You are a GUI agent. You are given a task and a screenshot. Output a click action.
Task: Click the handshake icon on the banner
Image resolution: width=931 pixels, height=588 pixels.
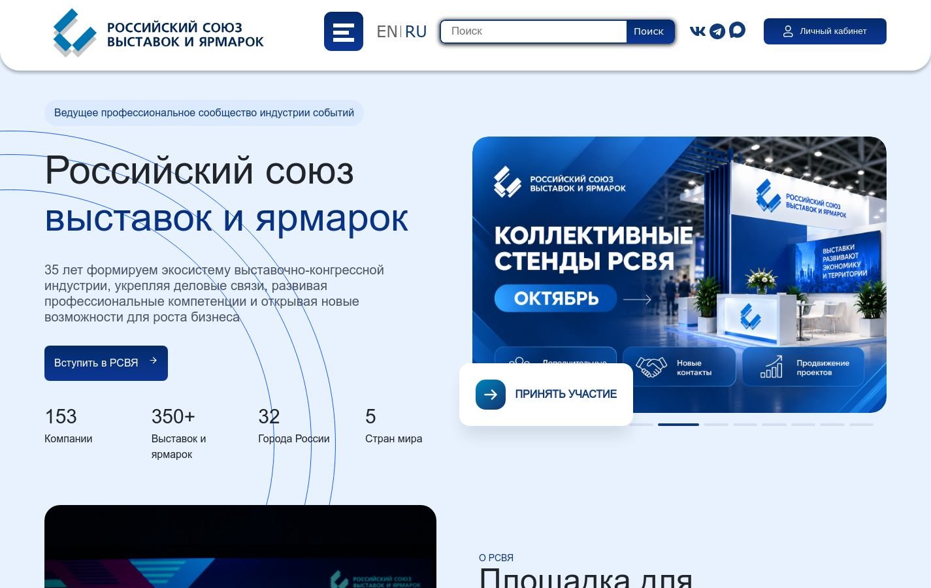coord(651,367)
